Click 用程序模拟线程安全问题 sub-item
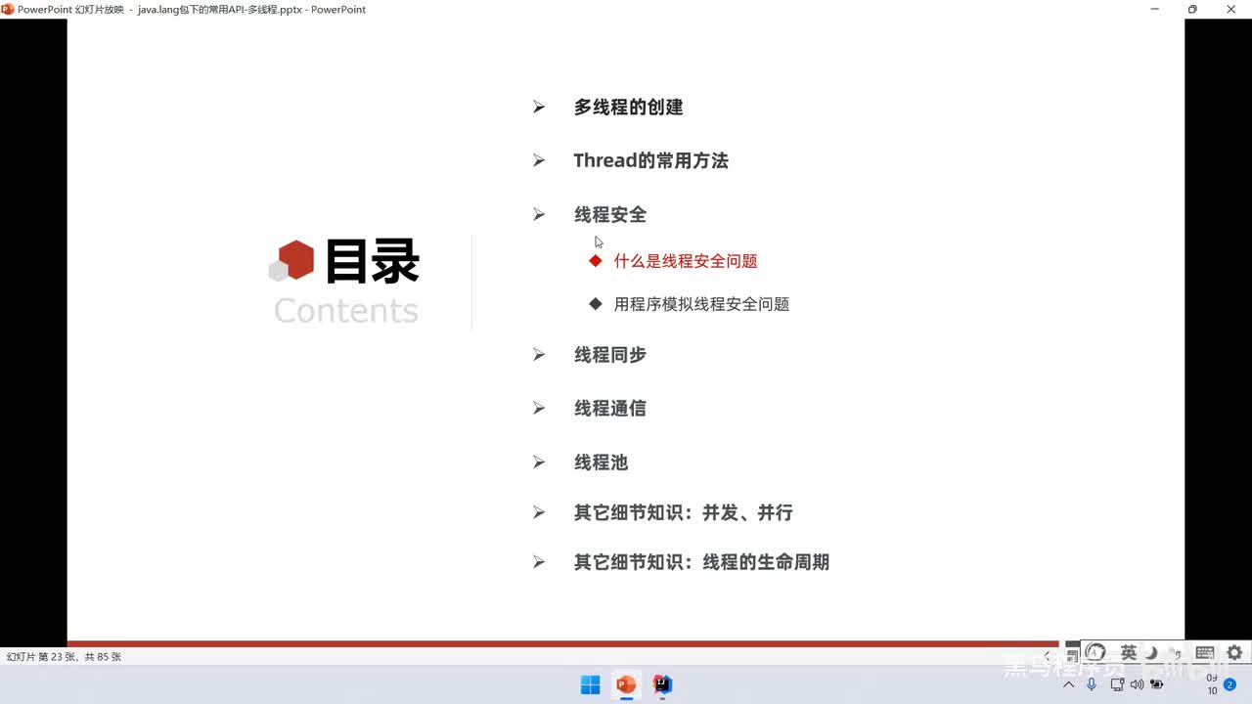Viewport: 1252px width, 704px height. [701, 304]
